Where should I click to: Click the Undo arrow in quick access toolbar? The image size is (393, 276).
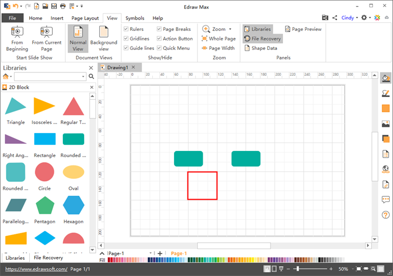[16, 6]
